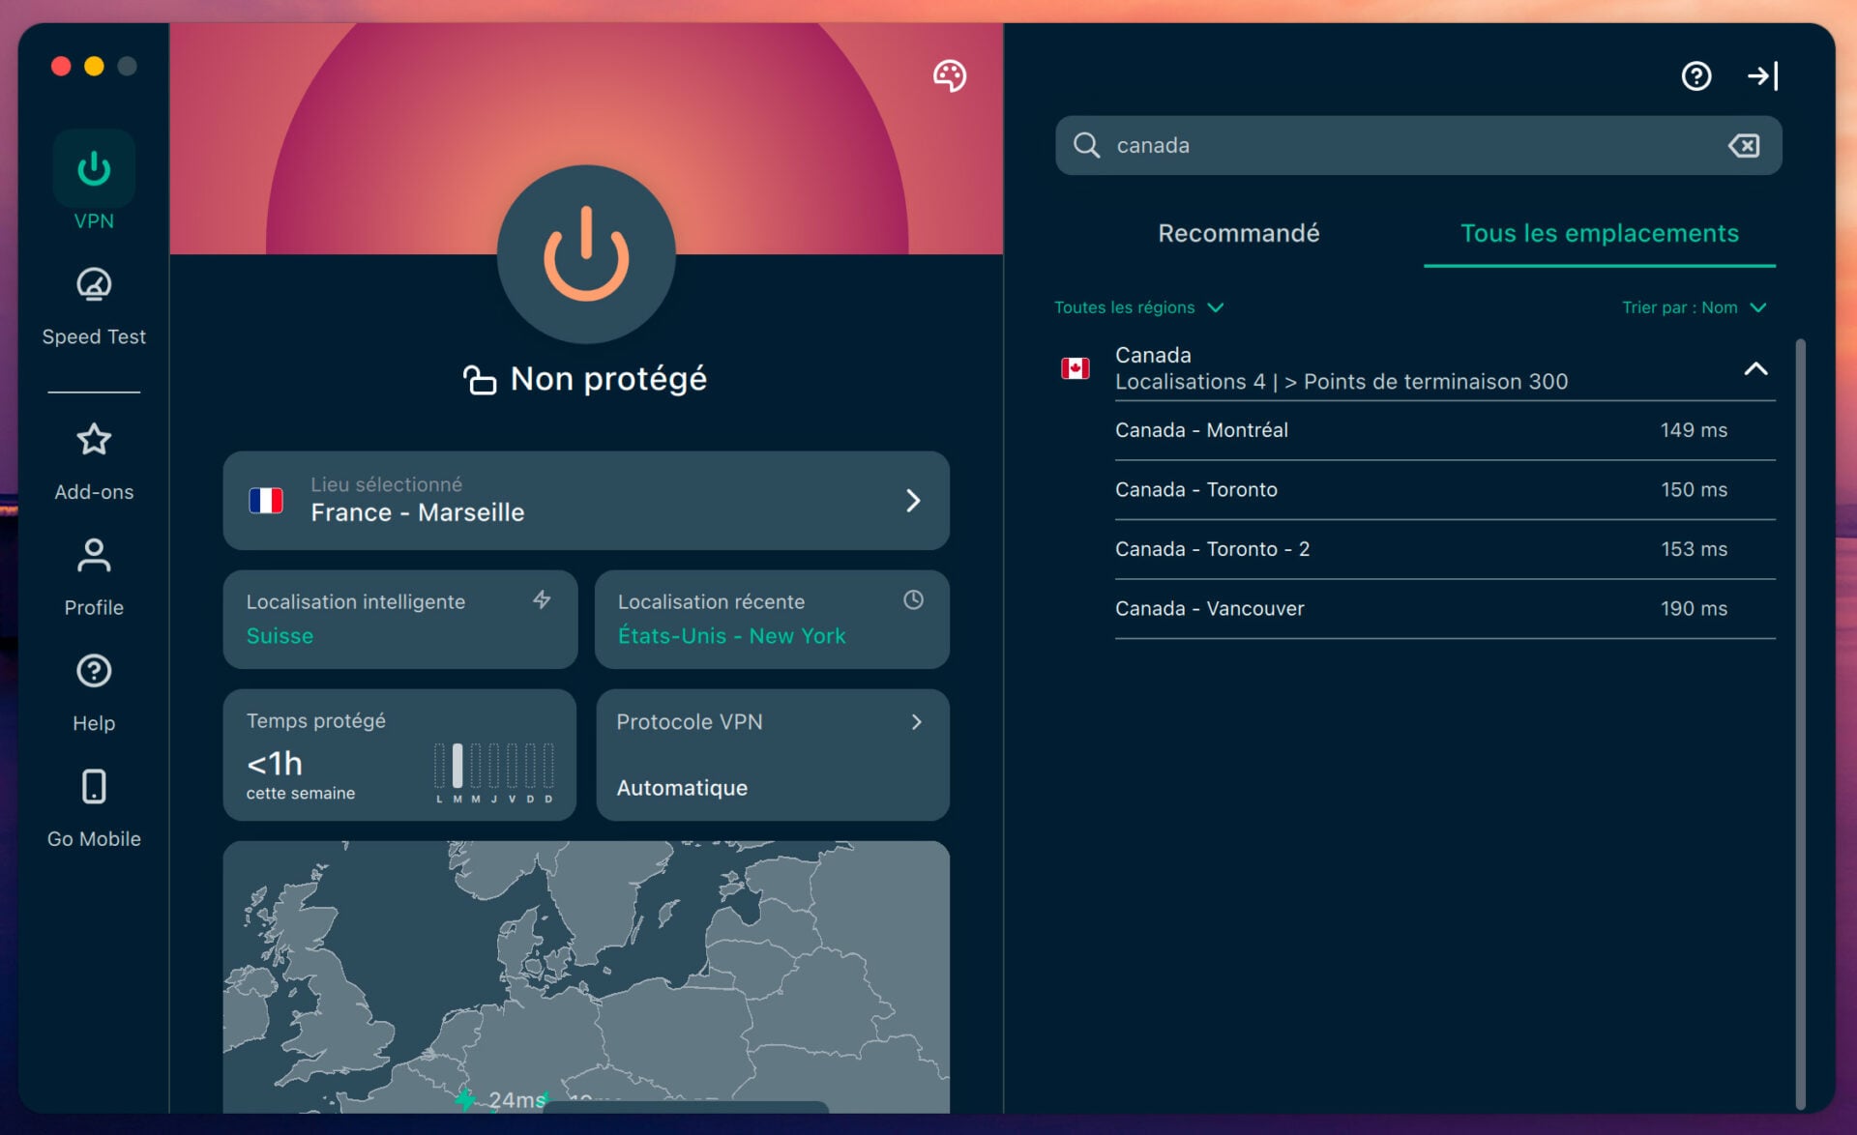The width and height of the screenshot is (1857, 1135).
Task: Open the Toutes les régions dropdown
Action: (x=1139, y=306)
